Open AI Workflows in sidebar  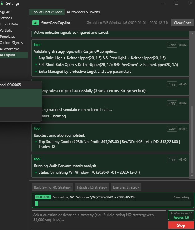coord(10,49)
